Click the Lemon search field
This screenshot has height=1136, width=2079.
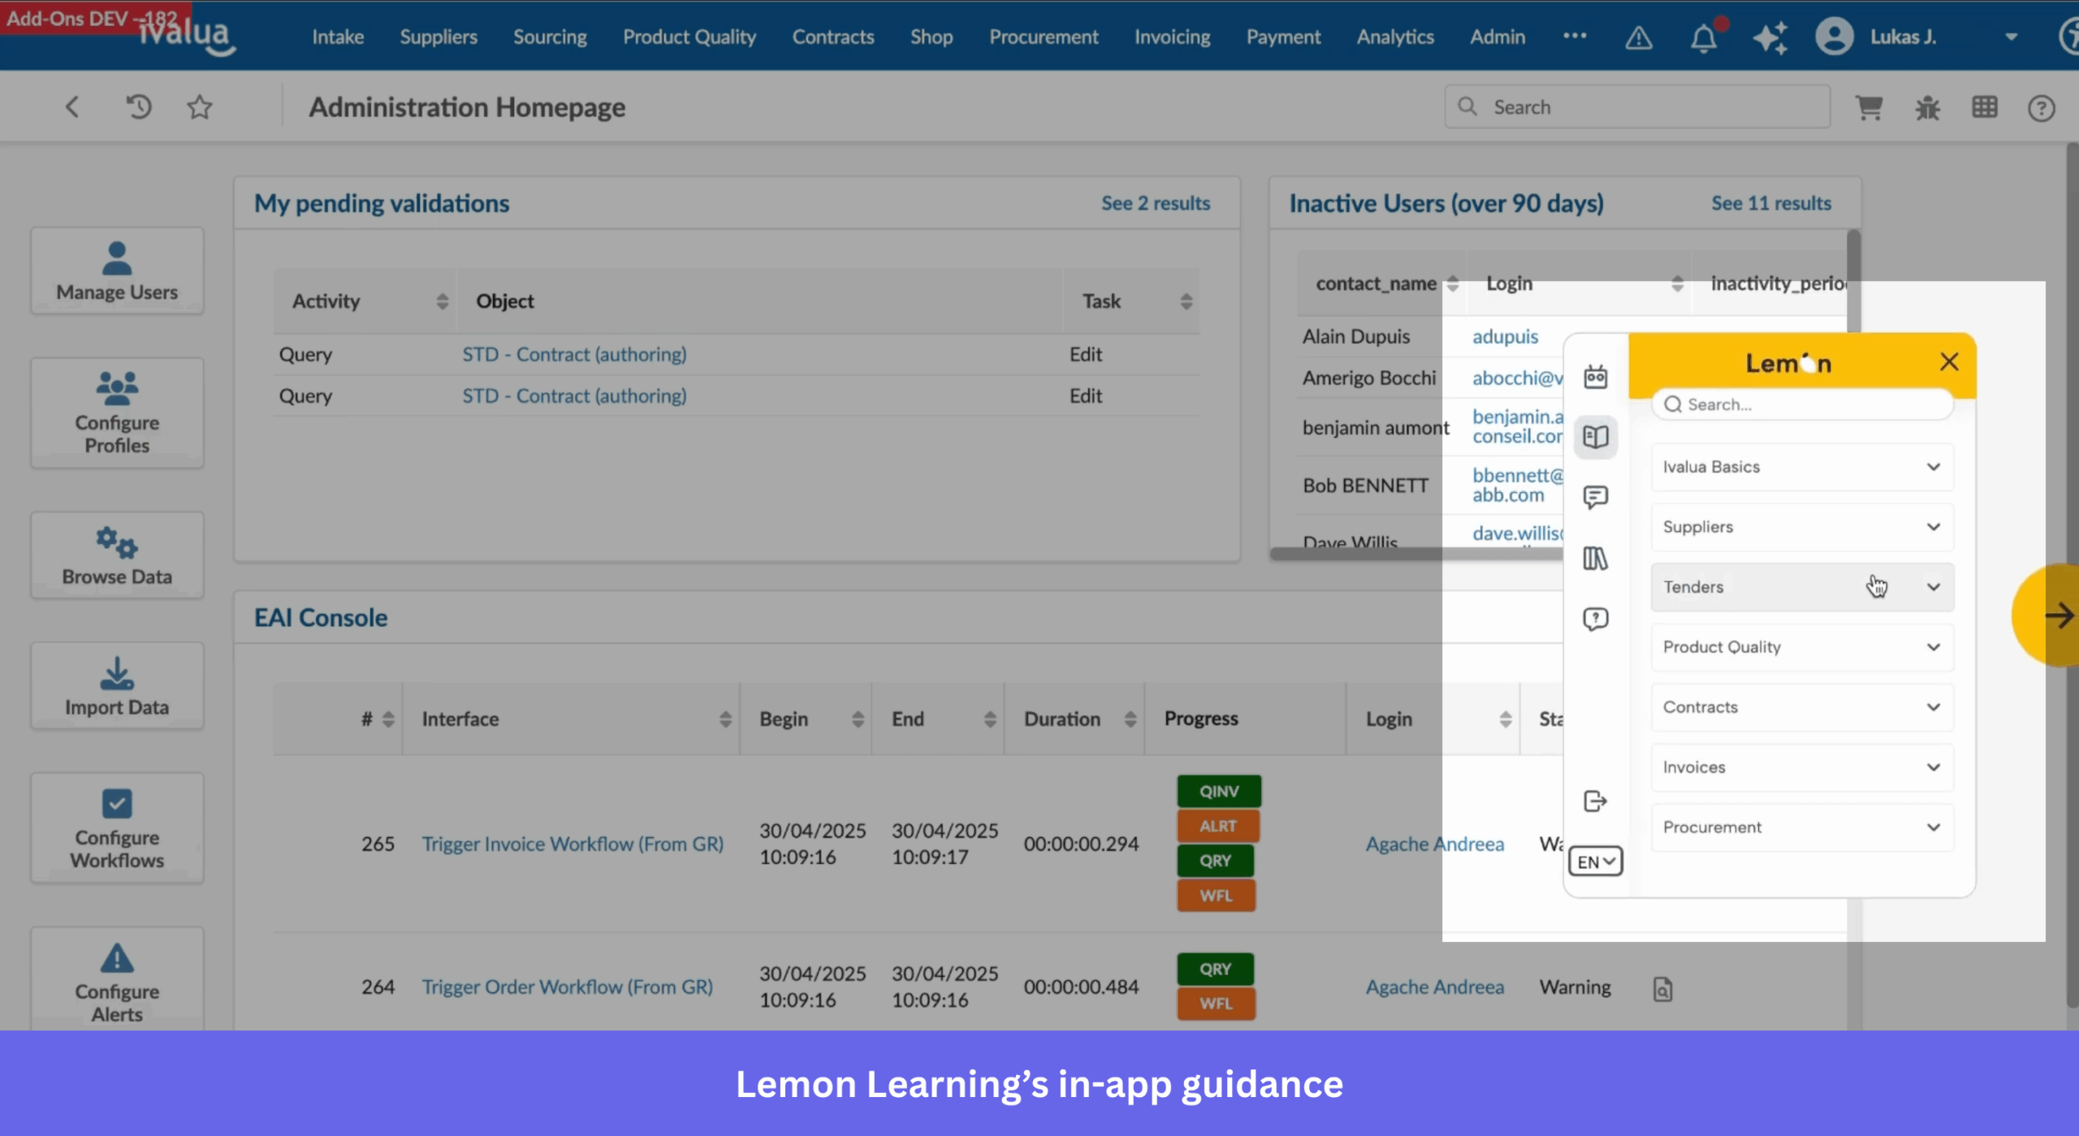(x=1801, y=404)
